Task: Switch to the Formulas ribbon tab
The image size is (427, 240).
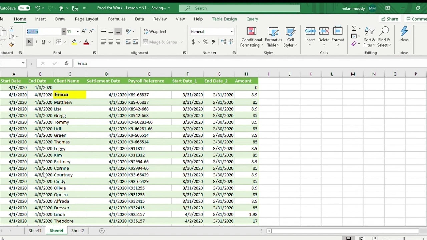Action: [117, 19]
